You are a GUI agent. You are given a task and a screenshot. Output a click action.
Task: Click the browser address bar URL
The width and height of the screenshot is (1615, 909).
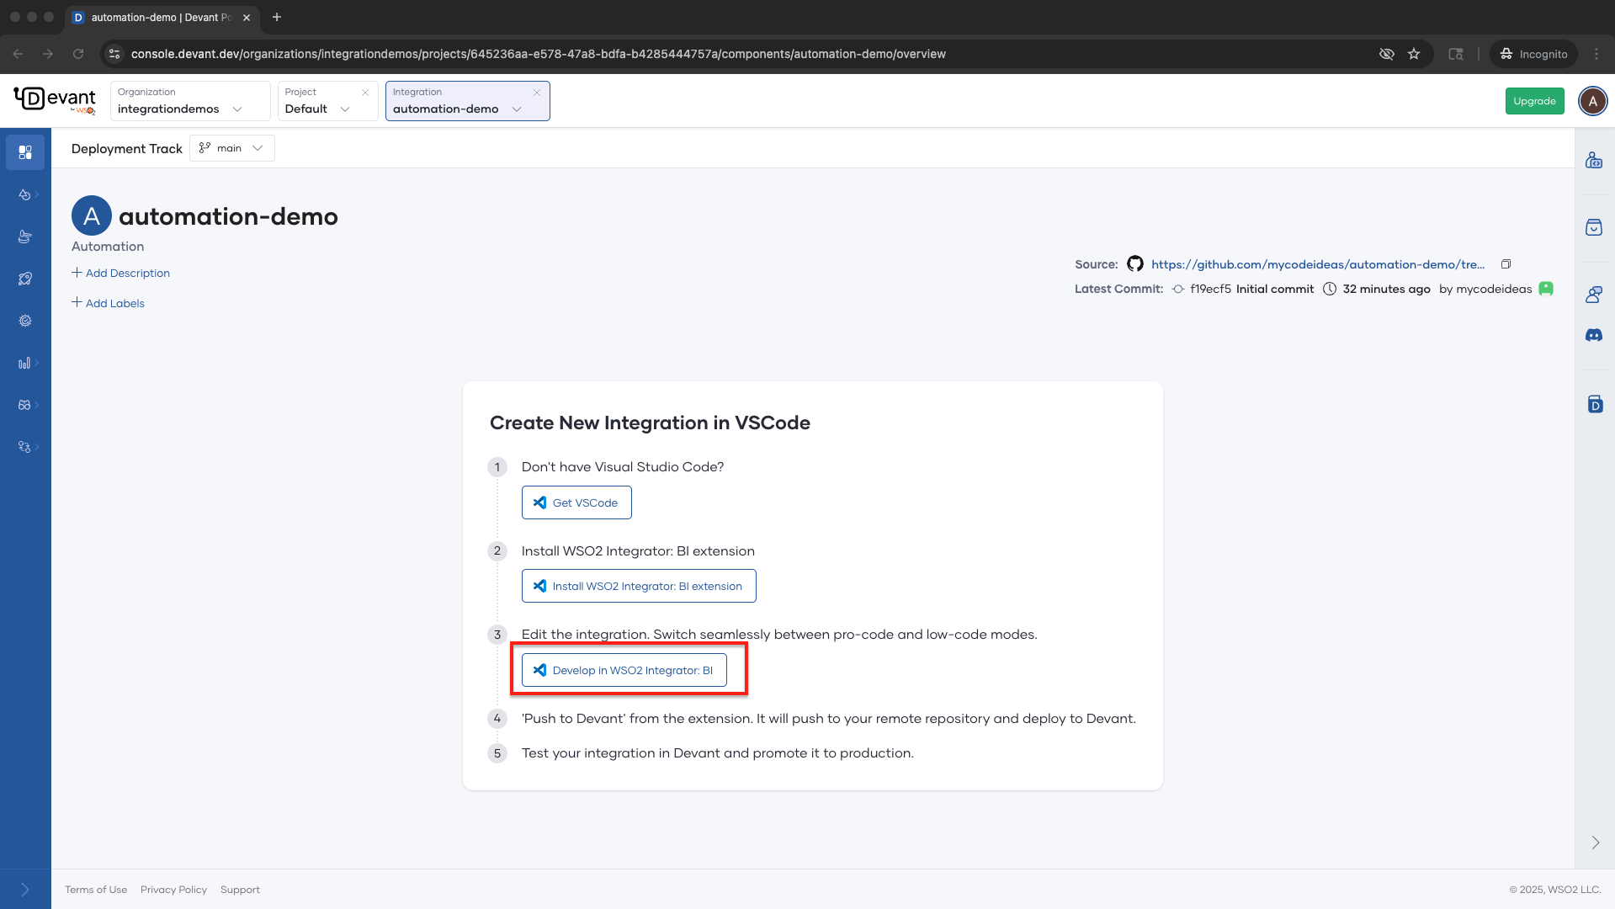click(x=539, y=54)
